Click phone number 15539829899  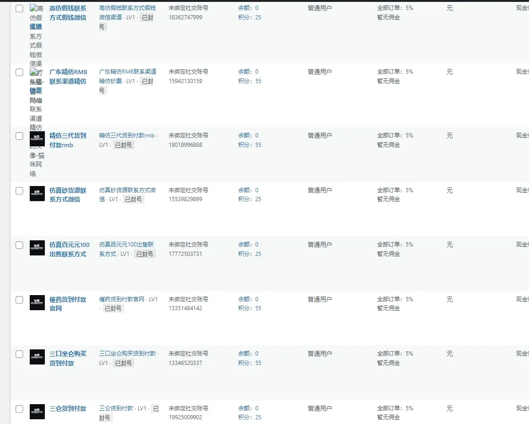click(185, 199)
